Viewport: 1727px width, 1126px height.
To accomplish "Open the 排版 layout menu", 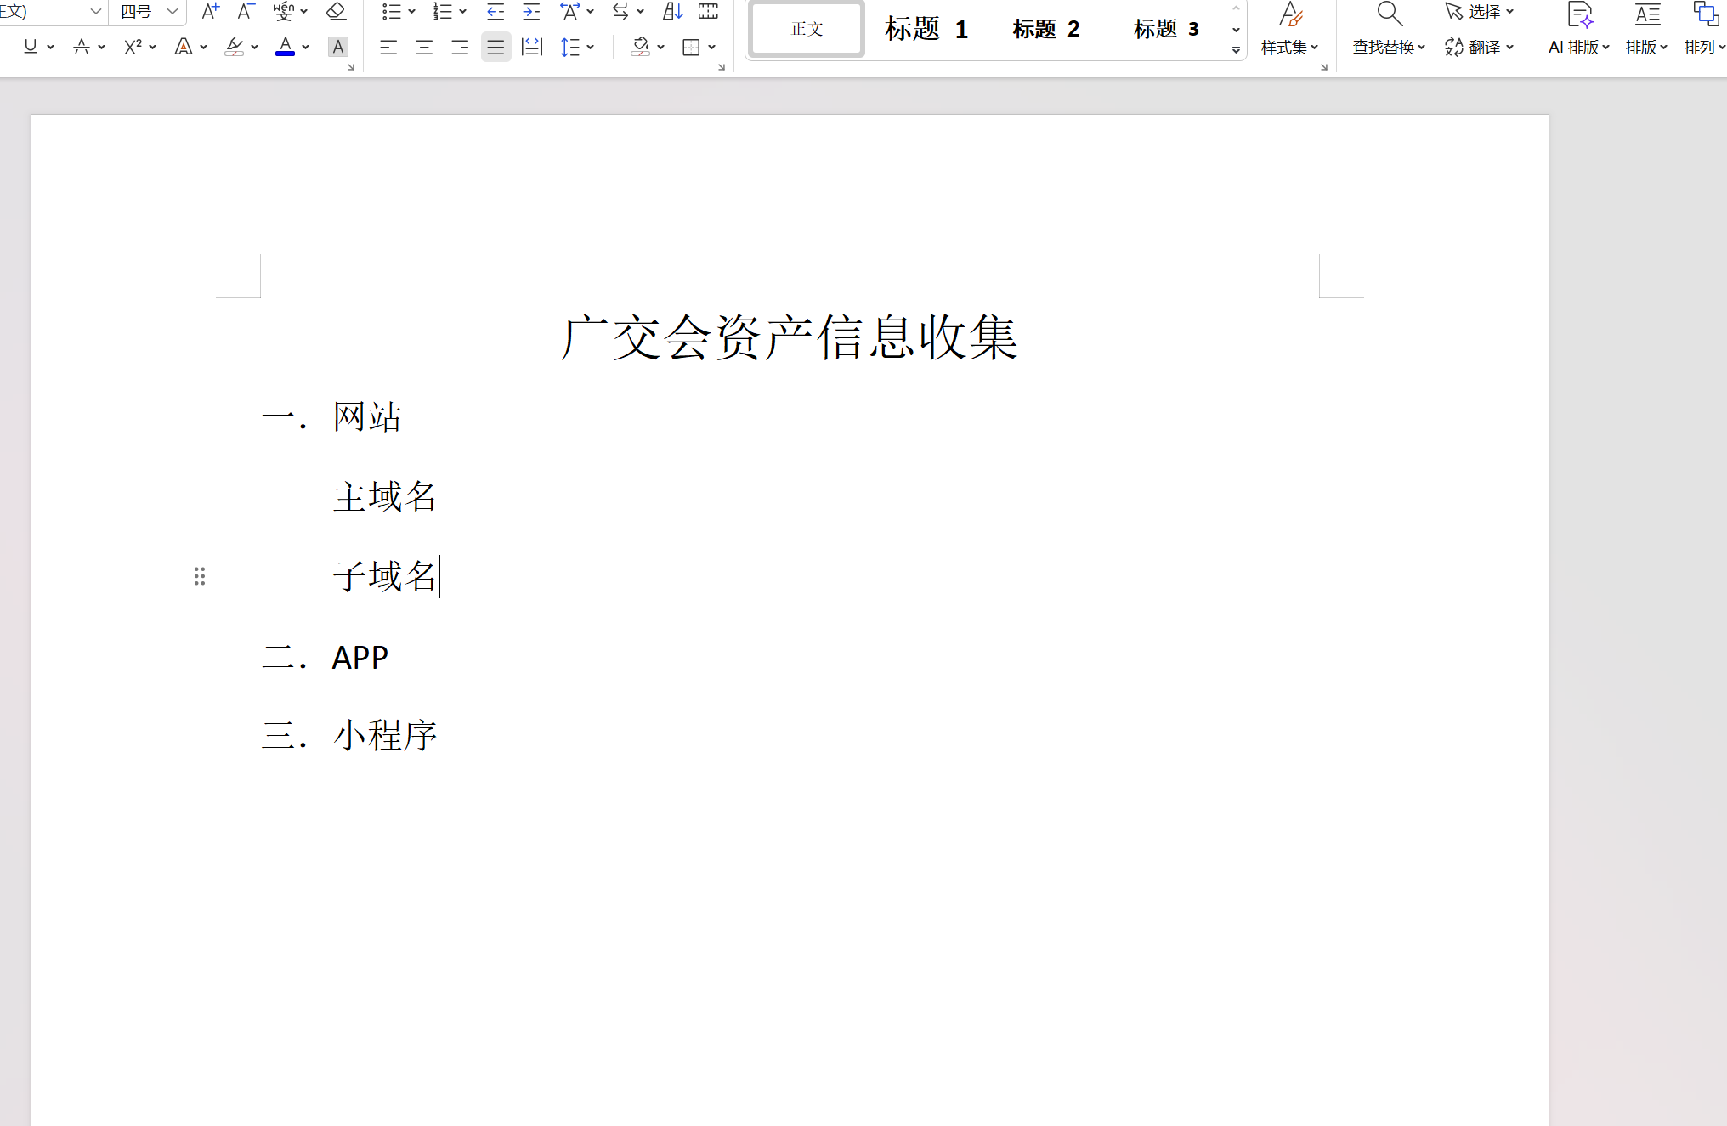I will (x=1646, y=29).
